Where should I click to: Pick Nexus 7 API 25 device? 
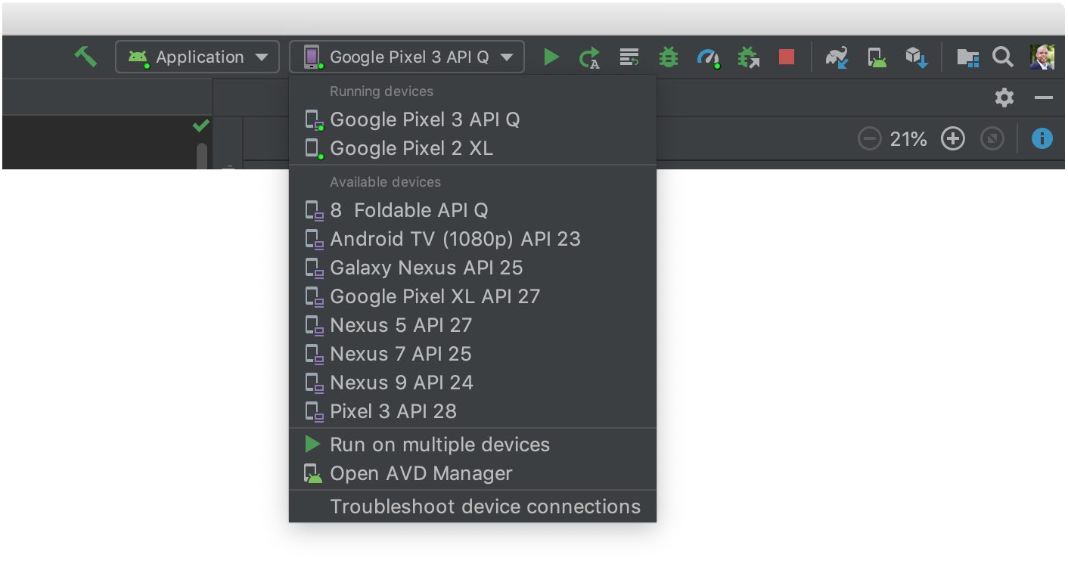click(473, 354)
